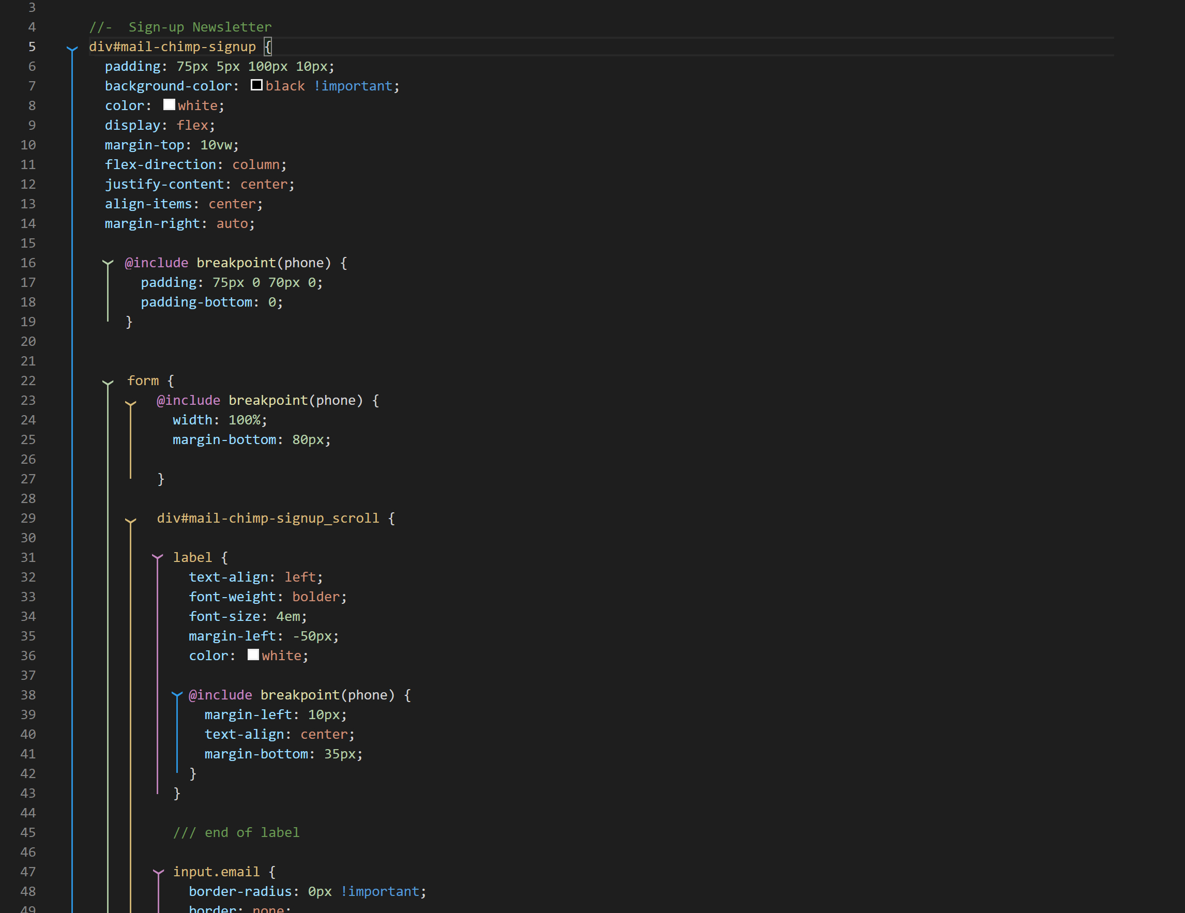This screenshot has width=1185, height=913.
Task: Collapse the div#mail-chimp-signup_scroll block
Action: point(131,519)
